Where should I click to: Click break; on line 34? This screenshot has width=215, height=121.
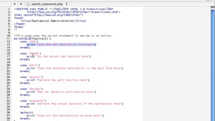(25, 107)
